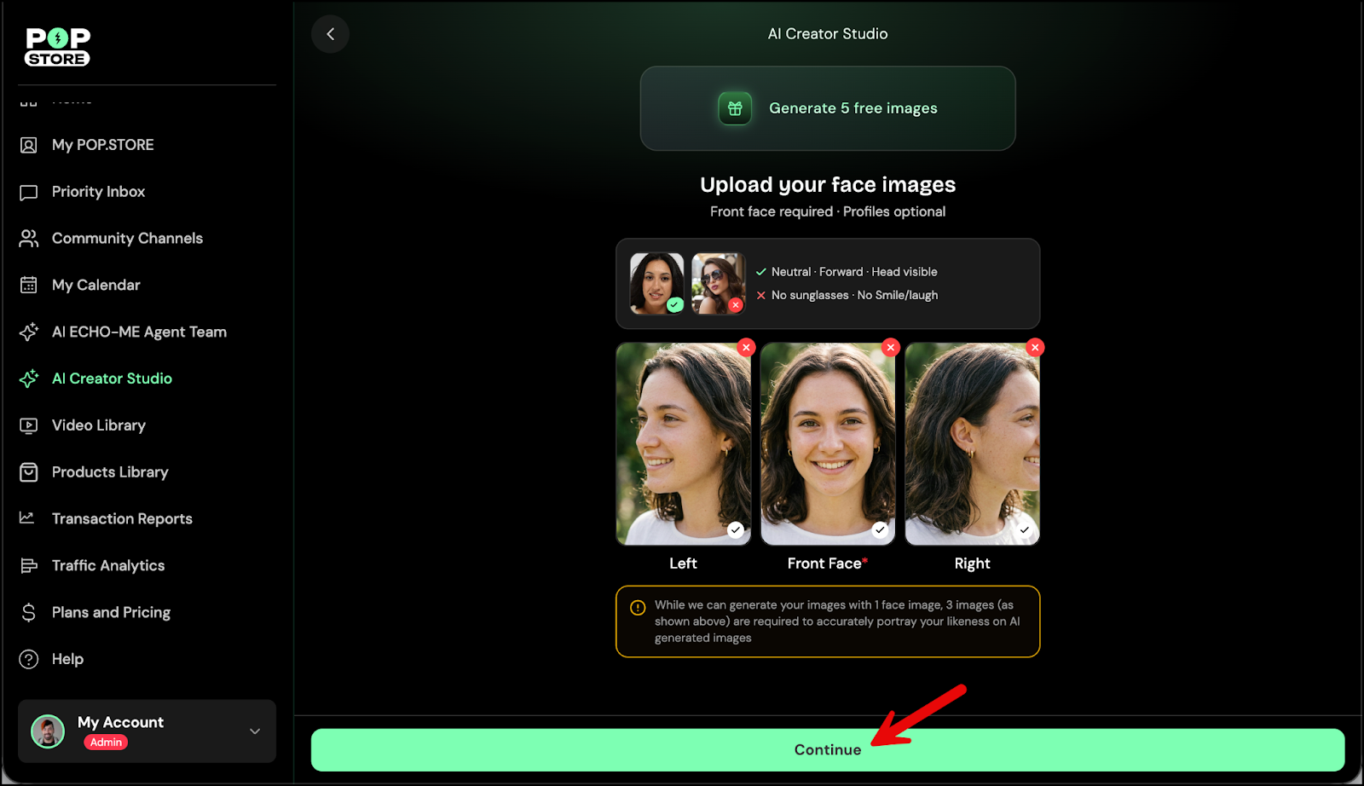This screenshot has height=786, width=1364.
Task: Click the POP STORE logo
Action: point(57,47)
